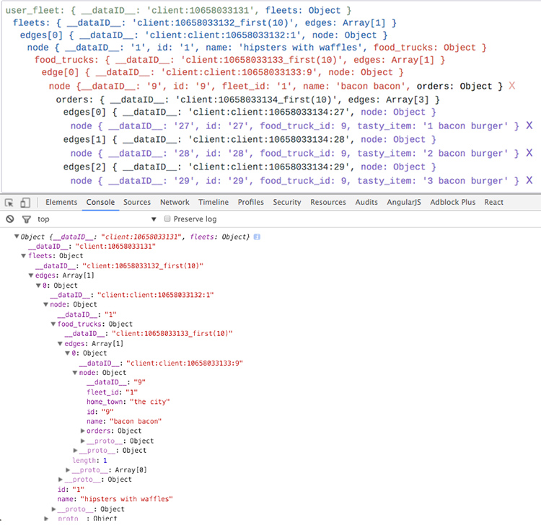This screenshot has height=525, width=541.
Task: Select the Sources tab
Action: pyautogui.click(x=137, y=203)
